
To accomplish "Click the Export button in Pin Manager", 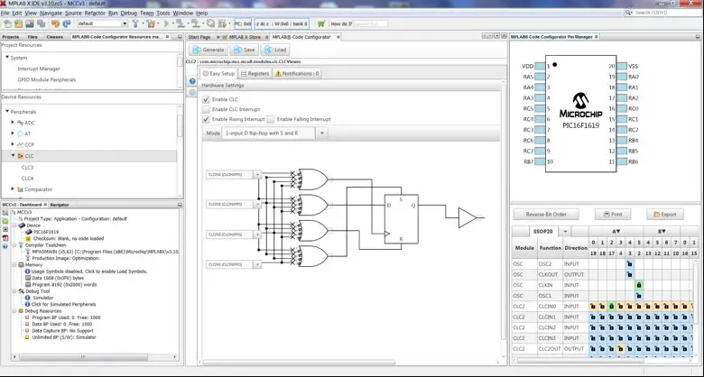I will [665, 214].
